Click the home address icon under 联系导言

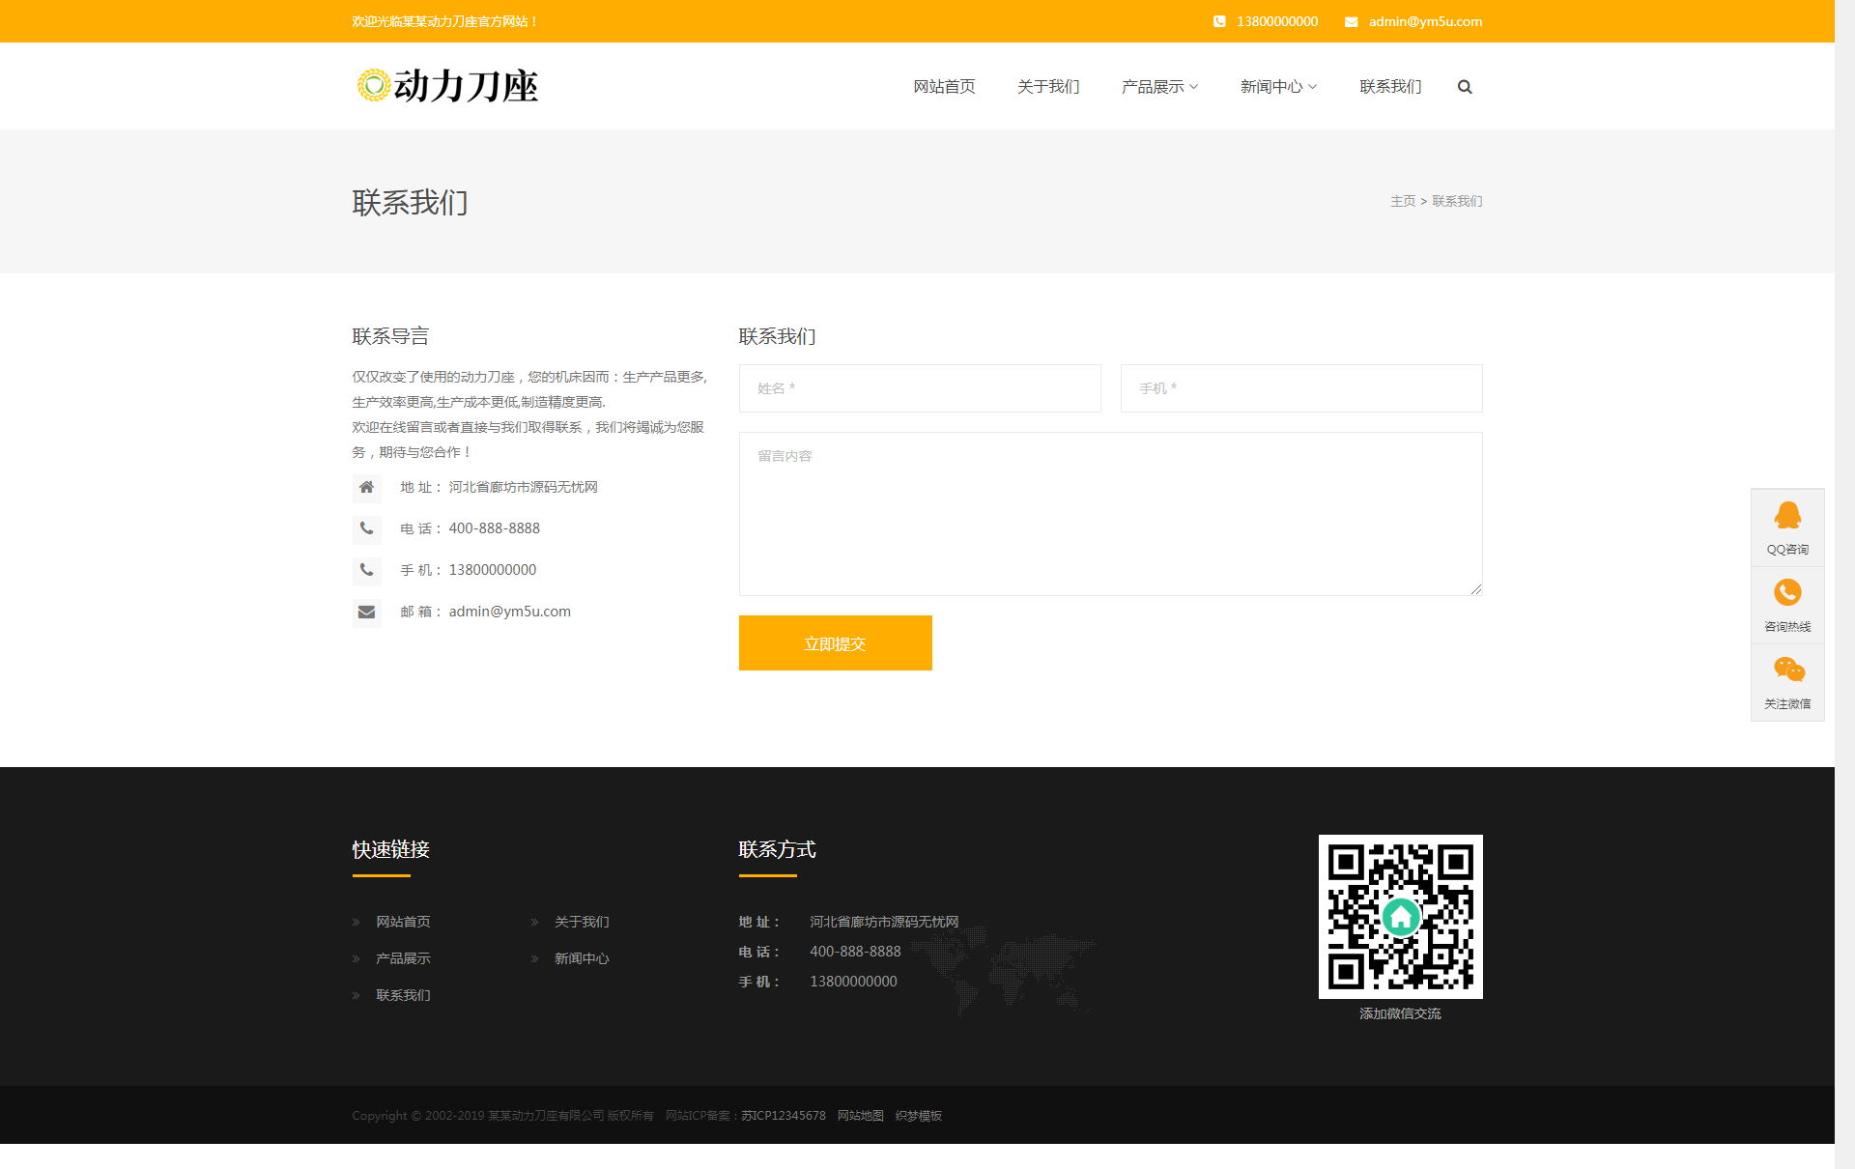pos(366,487)
